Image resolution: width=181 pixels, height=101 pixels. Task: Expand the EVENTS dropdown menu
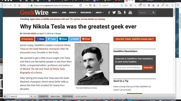tap(73, 12)
